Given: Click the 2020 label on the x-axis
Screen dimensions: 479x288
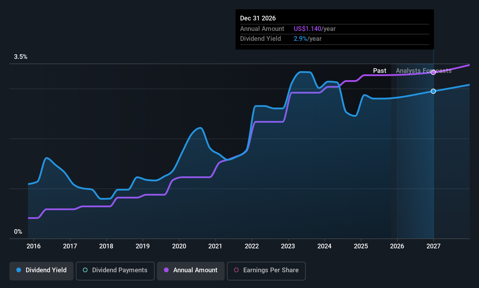Looking at the screenshot, I should 179,246.
